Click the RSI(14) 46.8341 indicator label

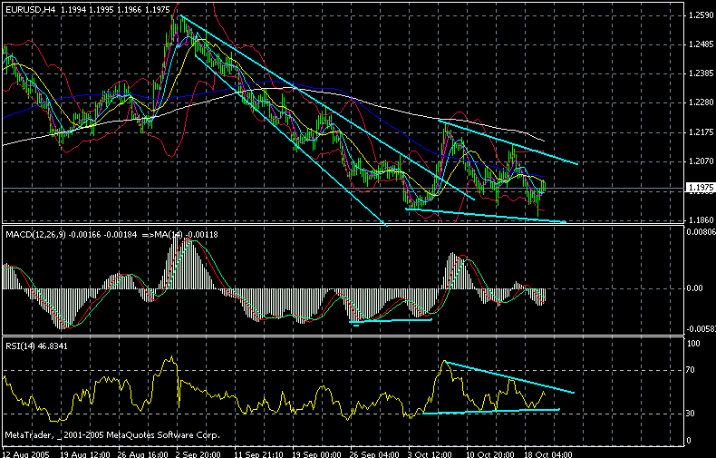36,346
